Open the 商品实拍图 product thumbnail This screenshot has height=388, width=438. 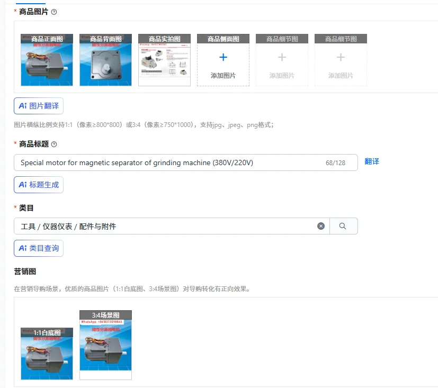[x=165, y=60]
